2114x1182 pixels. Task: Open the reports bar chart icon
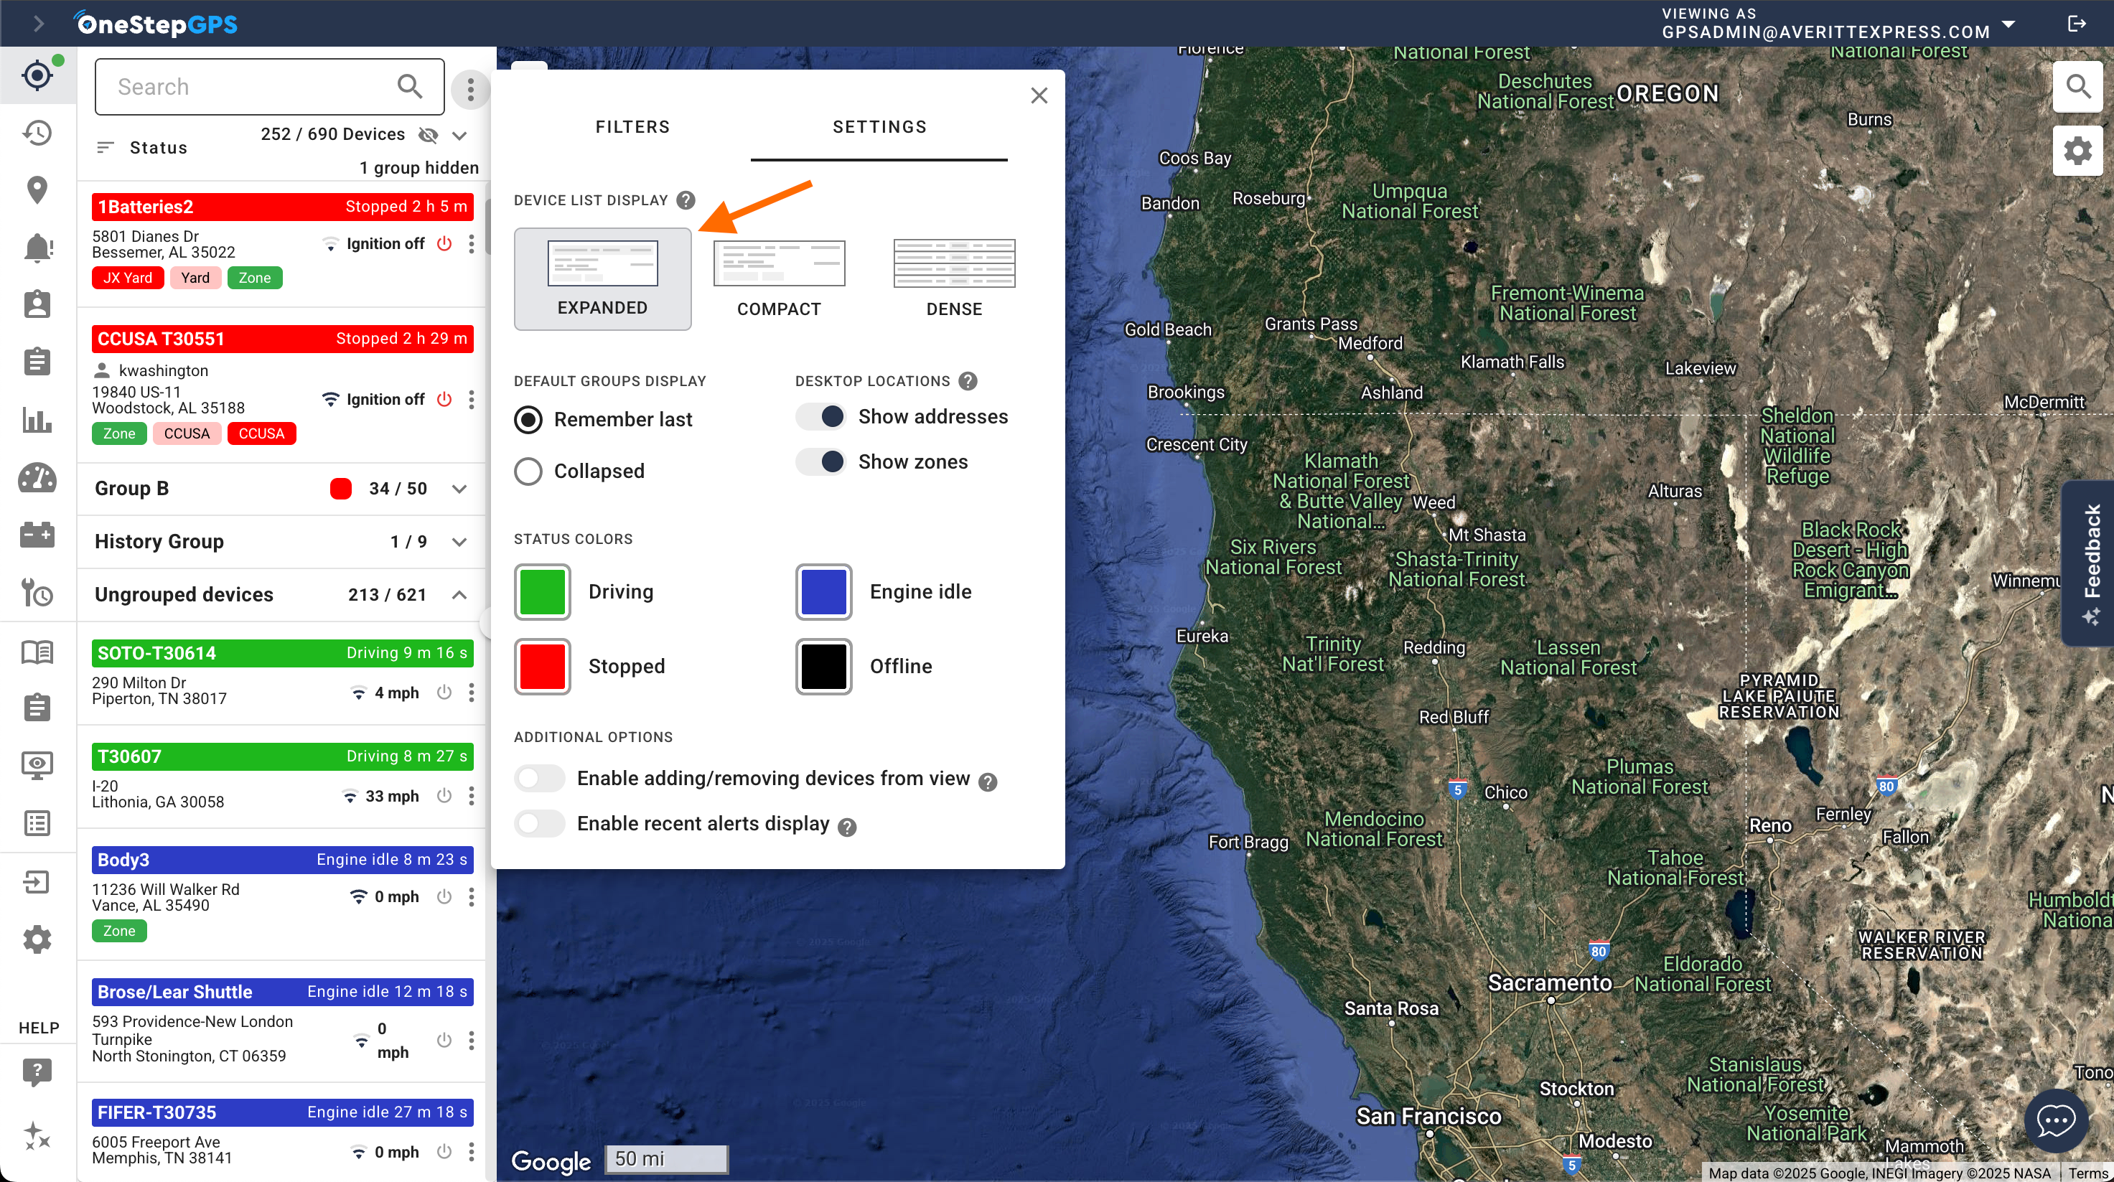[x=37, y=420]
